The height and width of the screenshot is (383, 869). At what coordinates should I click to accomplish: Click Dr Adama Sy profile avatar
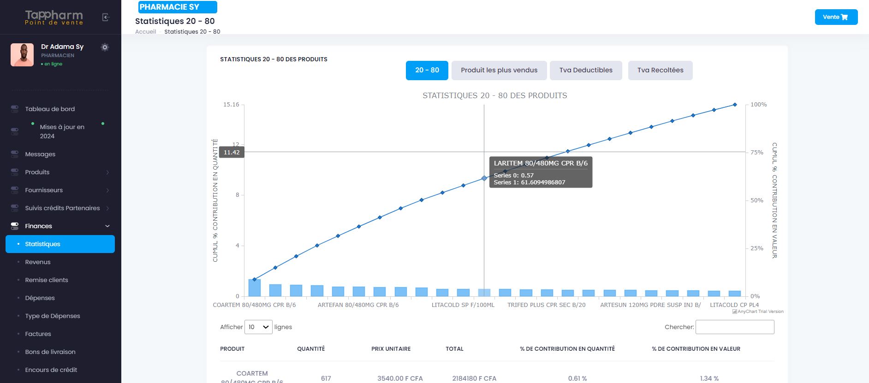click(x=22, y=55)
